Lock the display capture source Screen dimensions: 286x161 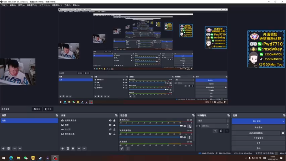coord(114,134)
